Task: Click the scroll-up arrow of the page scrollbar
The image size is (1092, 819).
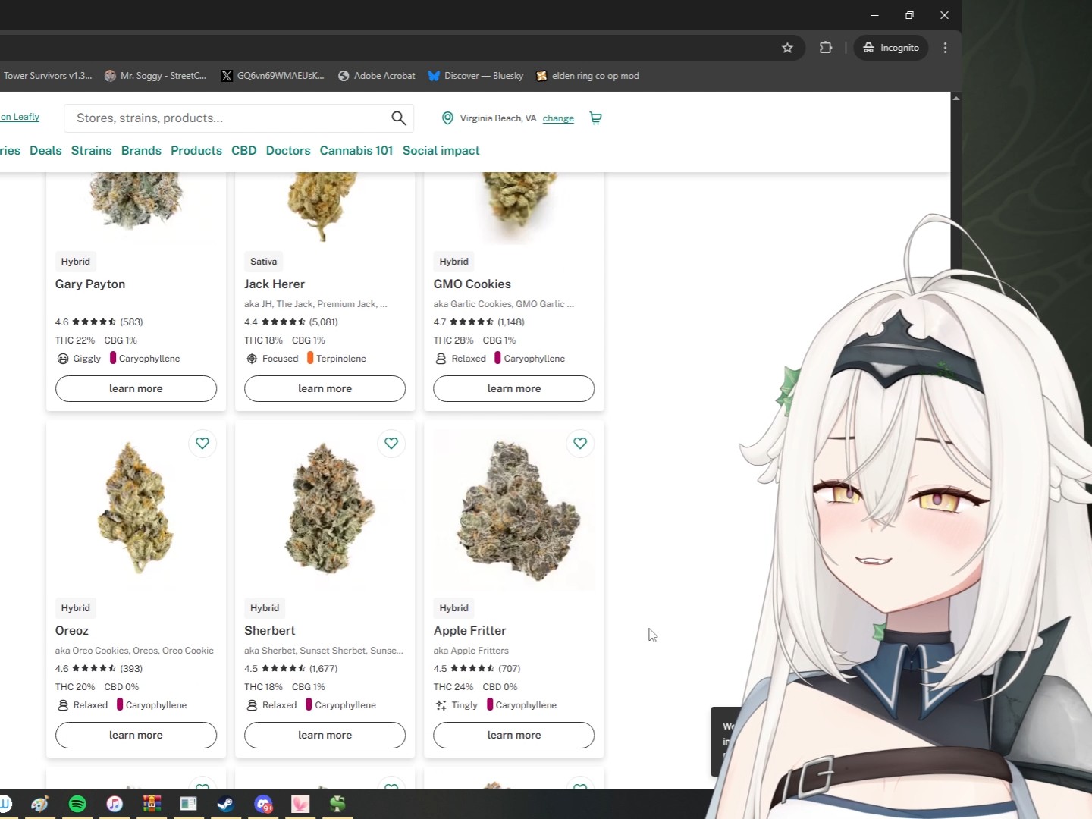Action: 956,98
